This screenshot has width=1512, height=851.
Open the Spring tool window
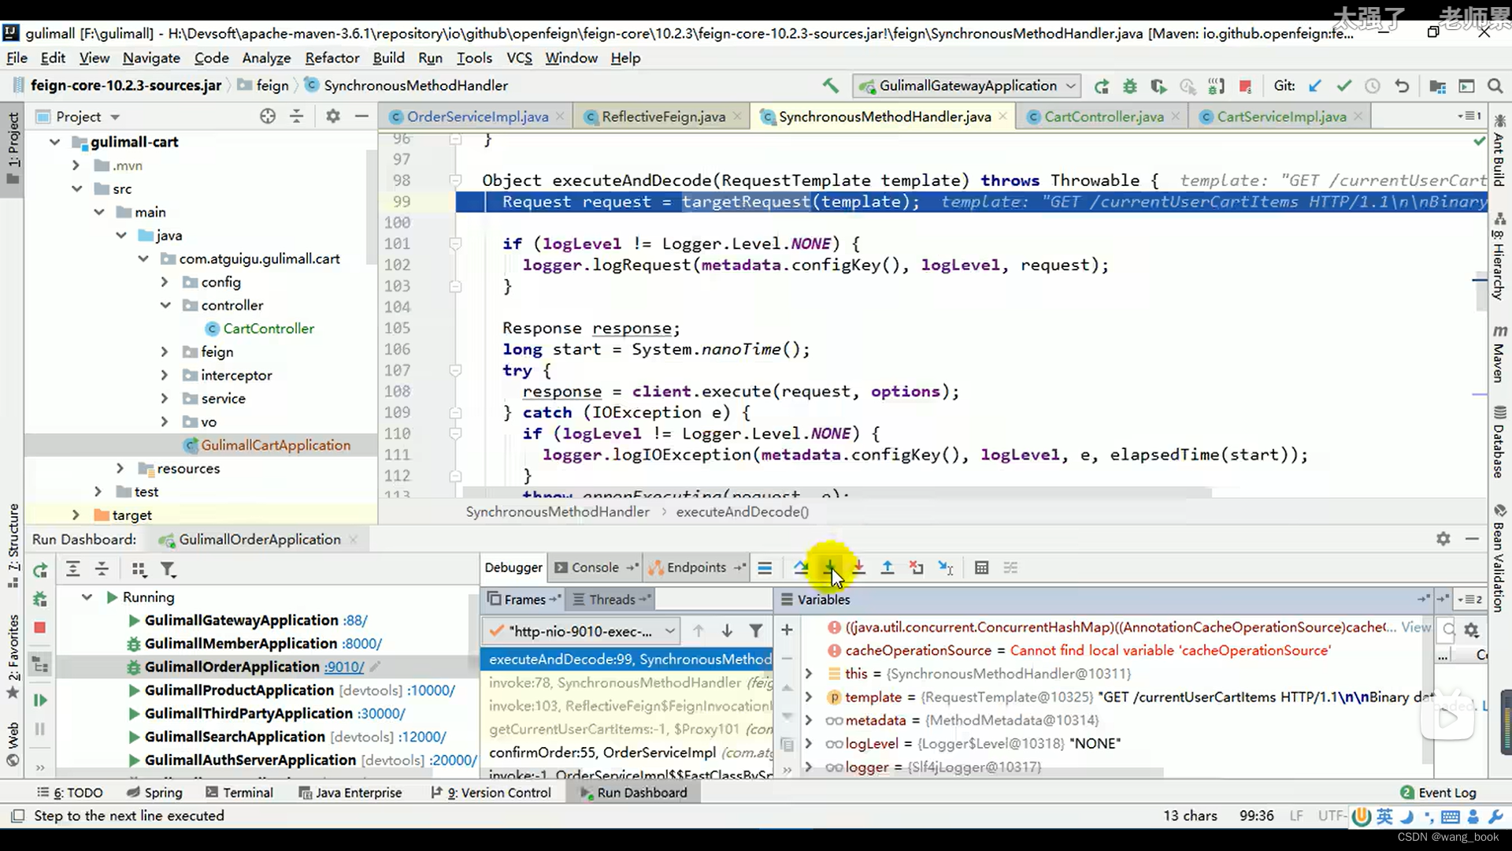pos(154,793)
